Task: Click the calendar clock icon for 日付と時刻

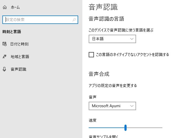Action: coord(4,44)
